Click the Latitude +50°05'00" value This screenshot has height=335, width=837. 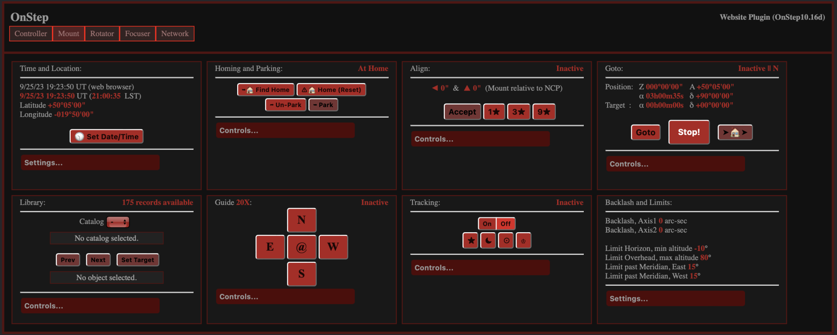(x=66, y=105)
